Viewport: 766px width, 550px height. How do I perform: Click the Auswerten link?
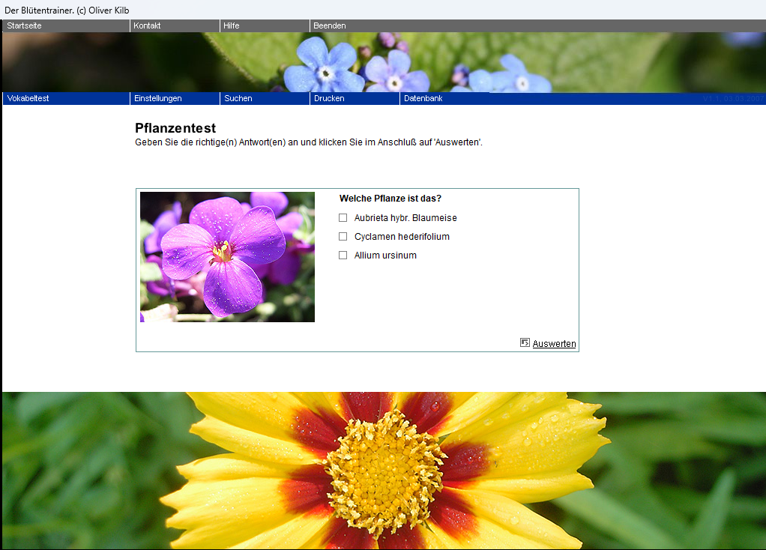pyautogui.click(x=554, y=344)
